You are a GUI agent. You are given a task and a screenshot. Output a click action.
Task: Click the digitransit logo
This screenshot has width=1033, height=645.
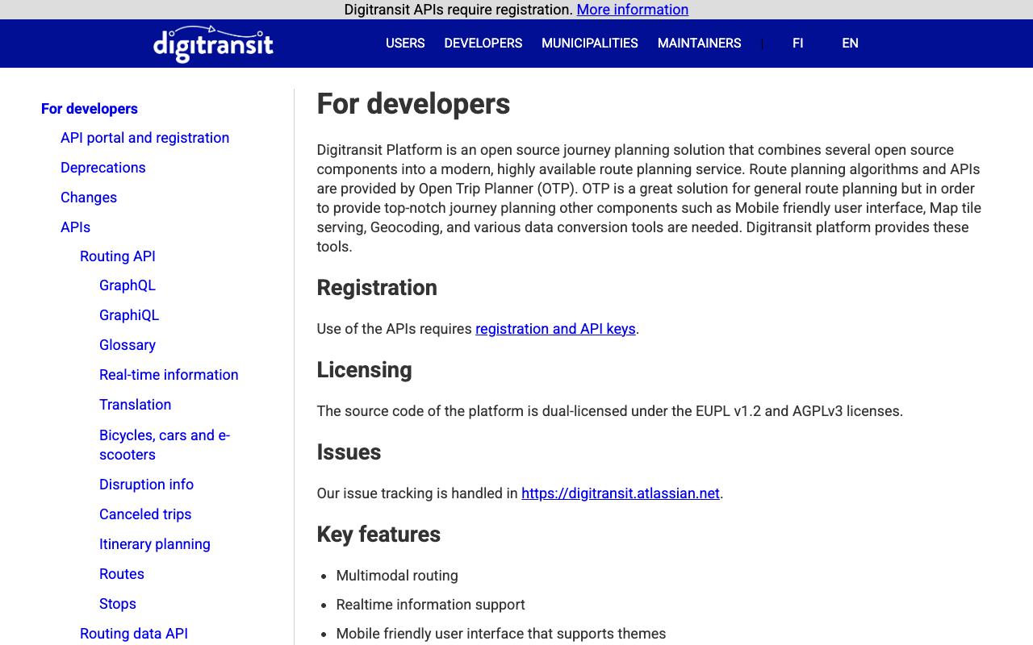pyautogui.click(x=213, y=44)
